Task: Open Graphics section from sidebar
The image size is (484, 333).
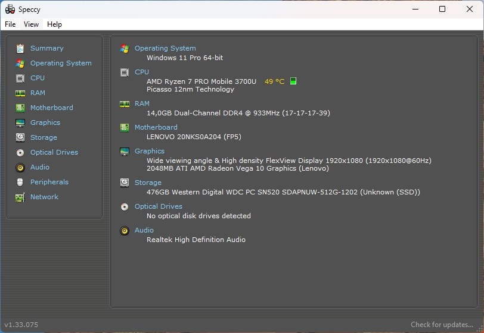Action: [45, 122]
